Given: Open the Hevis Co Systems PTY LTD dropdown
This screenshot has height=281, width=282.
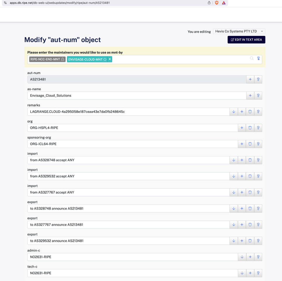Looking at the screenshot, I should (239, 31).
